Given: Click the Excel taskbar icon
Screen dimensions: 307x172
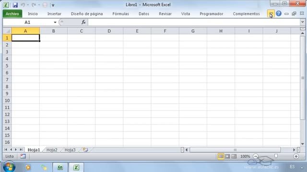Looking at the screenshot, I should pyautogui.click(x=76, y=167).
